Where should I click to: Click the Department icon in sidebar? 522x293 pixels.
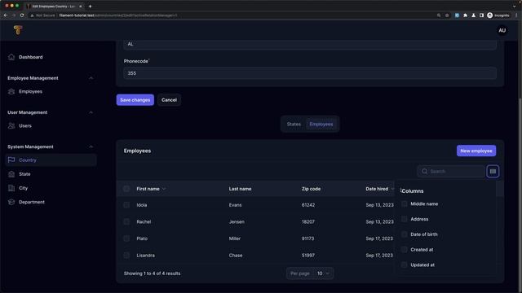(11, 202)
